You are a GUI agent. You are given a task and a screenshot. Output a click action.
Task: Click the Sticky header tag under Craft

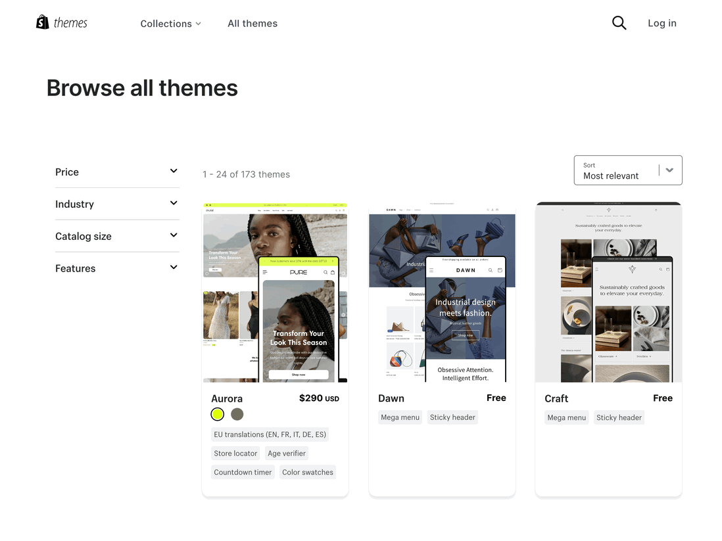point(619,417)
